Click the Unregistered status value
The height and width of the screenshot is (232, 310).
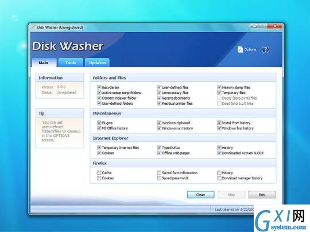pyautogui.click(x=67, y=92)
